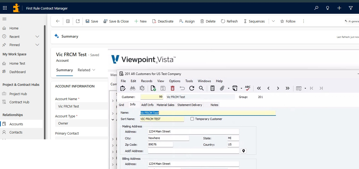Screen dimensions: 359x169
Task: Delete record with Vista red trash icon
Action: (173, 88)
